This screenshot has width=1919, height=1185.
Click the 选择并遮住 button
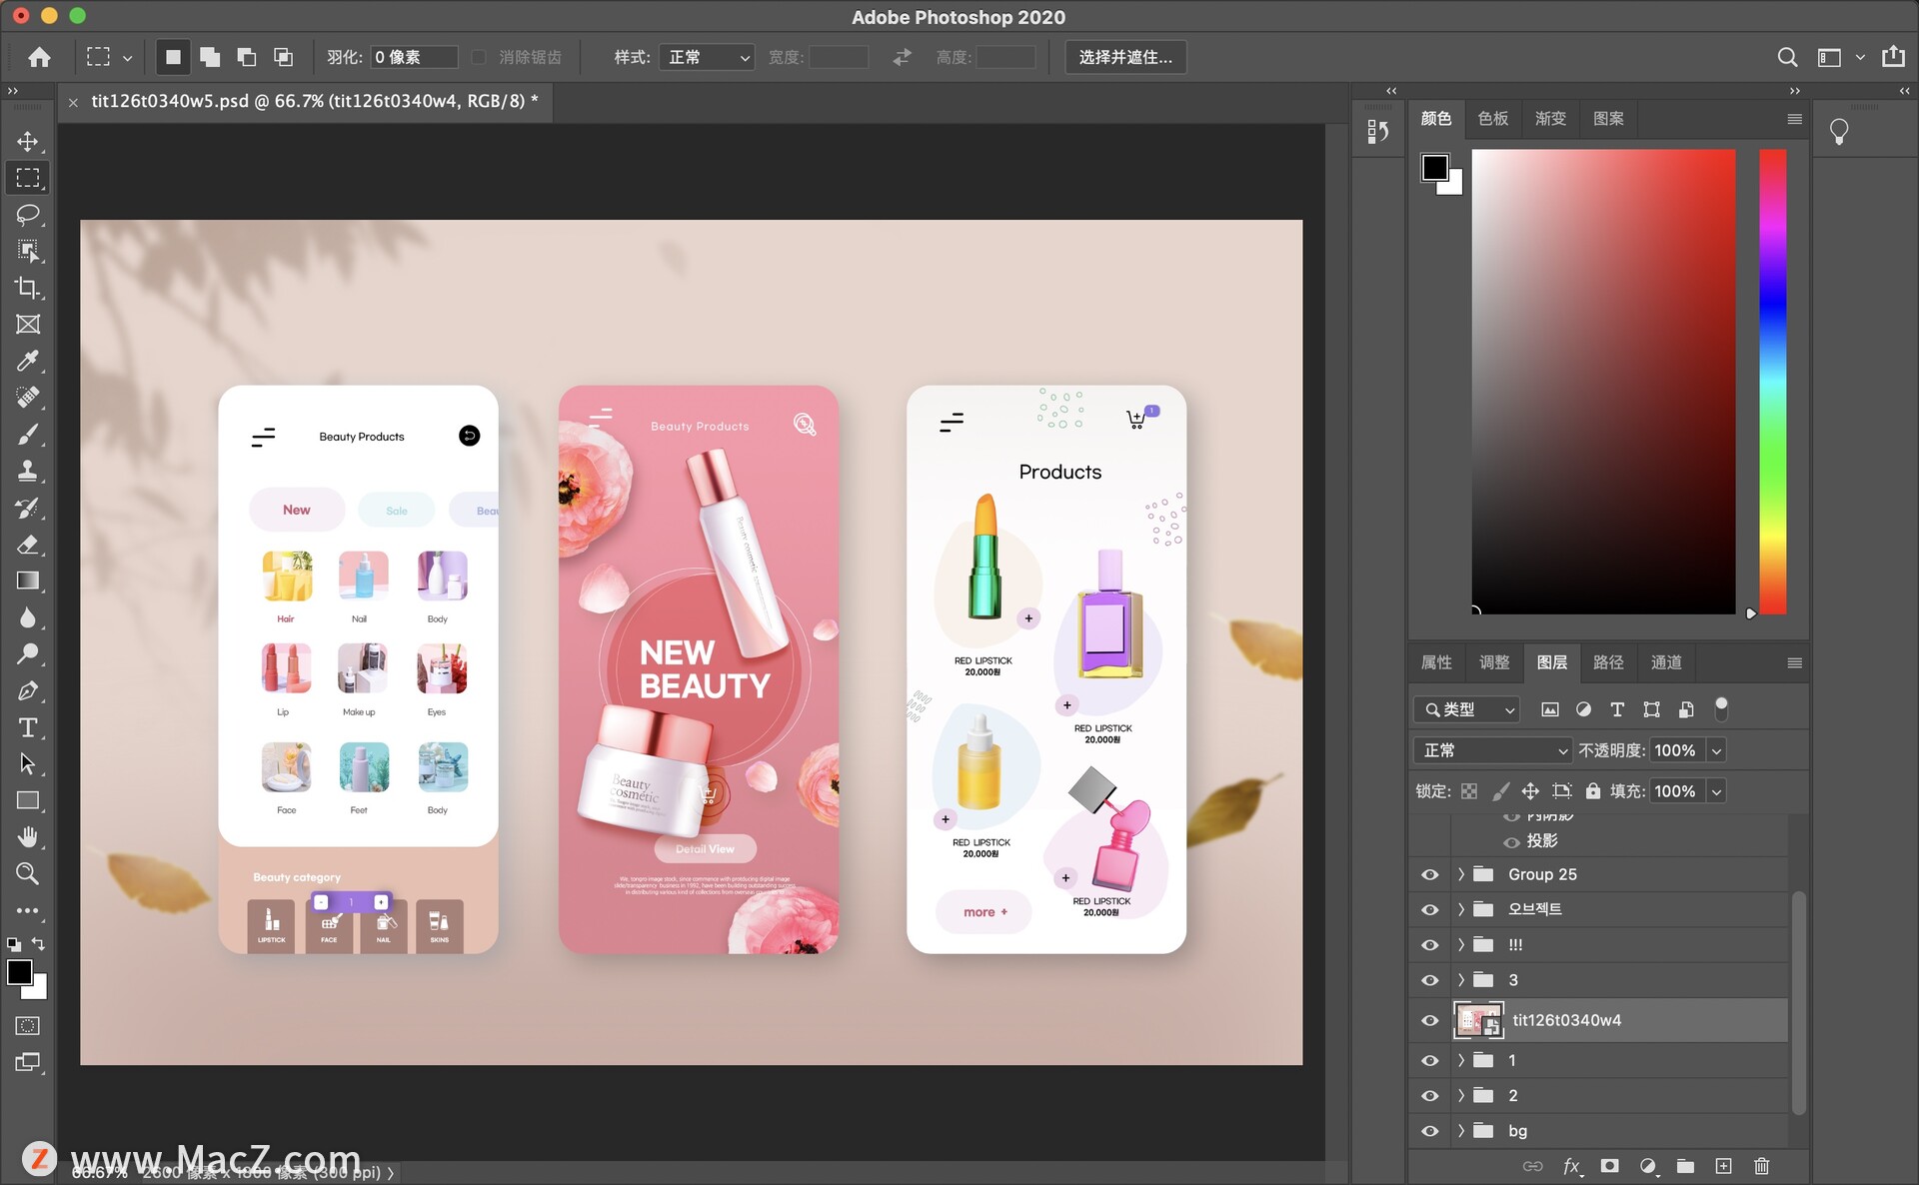click(x=1125, y=57)
